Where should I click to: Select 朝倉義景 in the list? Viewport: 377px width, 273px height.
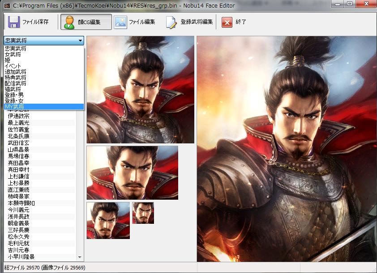pos(18,223)
